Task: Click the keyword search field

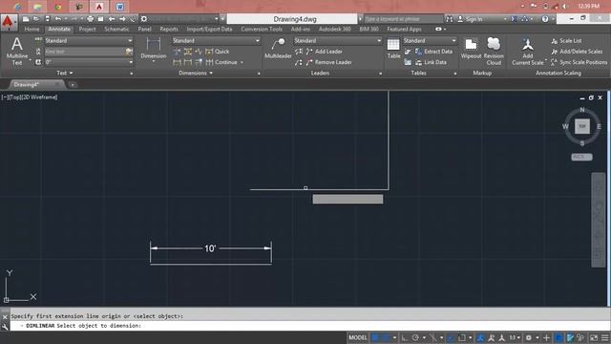Action: click(403, 19)
